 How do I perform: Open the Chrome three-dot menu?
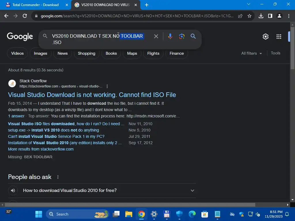coord(289,16)
